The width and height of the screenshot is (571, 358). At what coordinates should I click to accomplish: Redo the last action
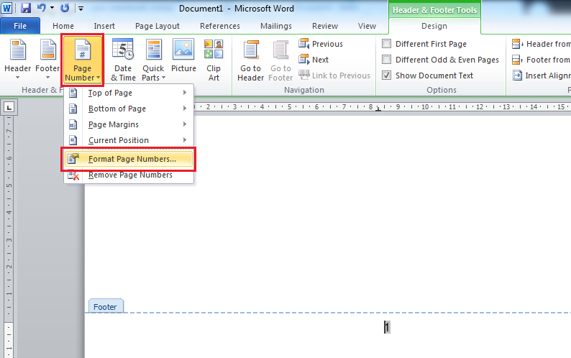click(65, 8)
